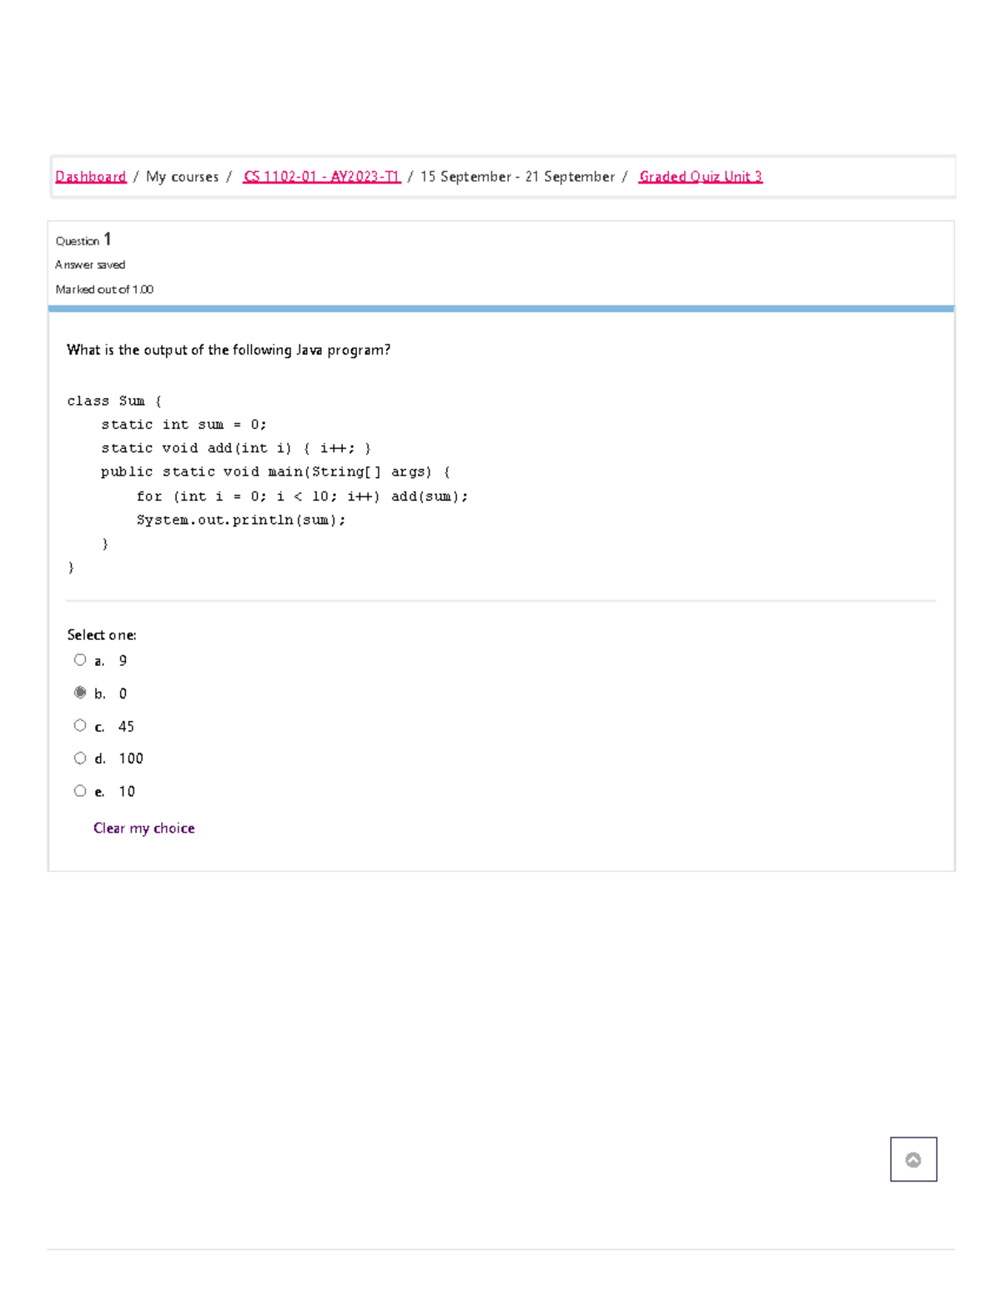Select answer option a with value 9
Screen dimensions: 1001x1296
pos(80,660)
